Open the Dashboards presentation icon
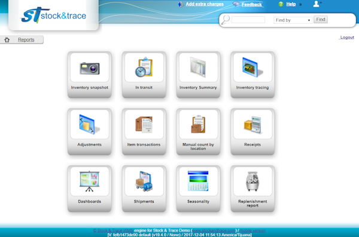The image size is (359, 237). [x=89, y=181]
